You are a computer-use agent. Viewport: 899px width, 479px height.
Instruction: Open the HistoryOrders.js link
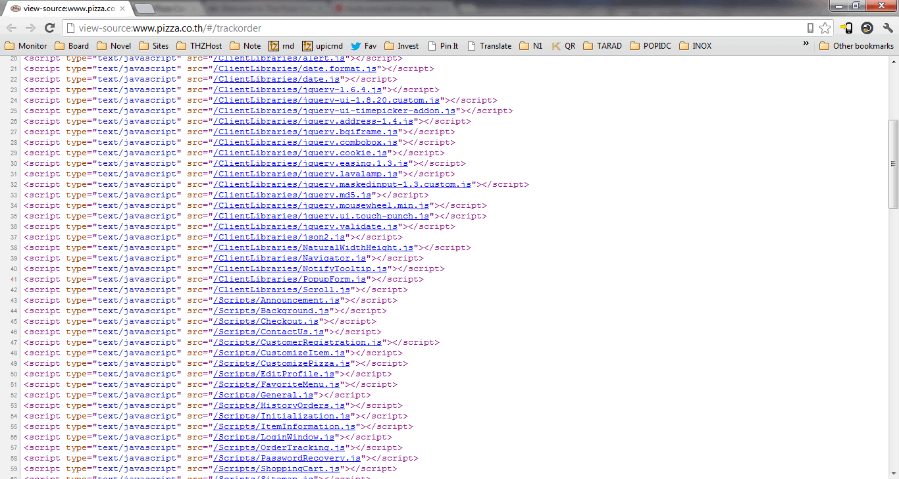tap(280, 405)
